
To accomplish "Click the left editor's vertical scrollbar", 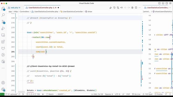I will tap(142, 53).
